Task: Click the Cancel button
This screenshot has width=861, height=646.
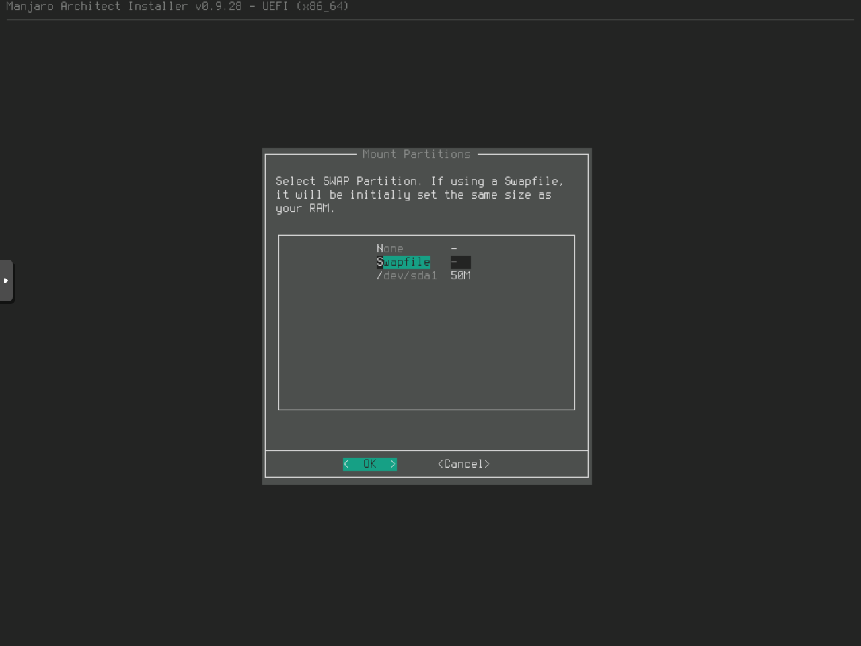Action: pos(463,464)
